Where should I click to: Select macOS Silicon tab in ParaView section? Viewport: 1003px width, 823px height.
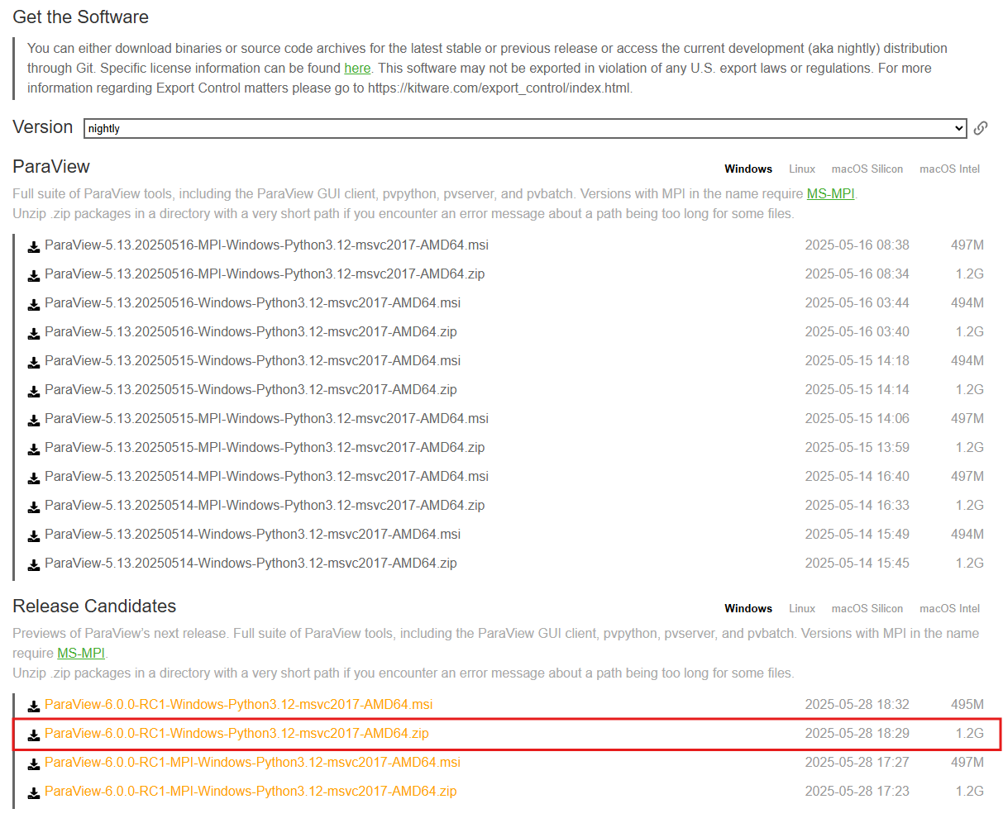(x=867, y=169)
